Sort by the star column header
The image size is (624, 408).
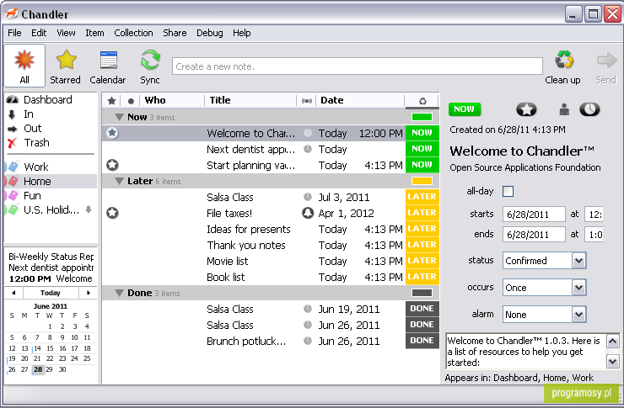(112, 101)
